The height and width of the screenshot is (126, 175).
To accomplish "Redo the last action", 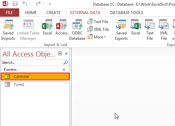I will point(38,4).
